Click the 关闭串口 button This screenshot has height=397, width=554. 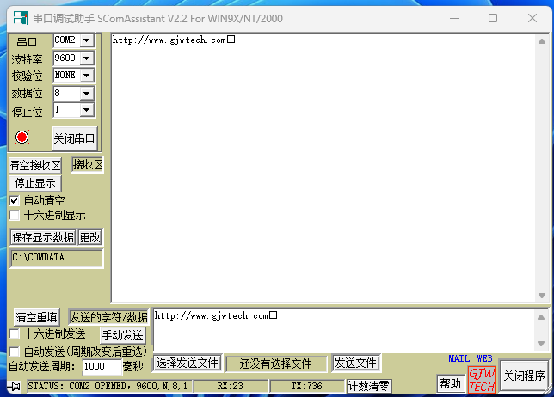coord(75,138)
